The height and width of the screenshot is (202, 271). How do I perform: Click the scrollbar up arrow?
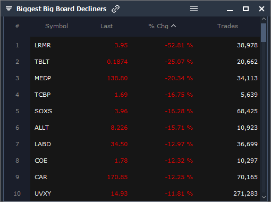point(264,19)
